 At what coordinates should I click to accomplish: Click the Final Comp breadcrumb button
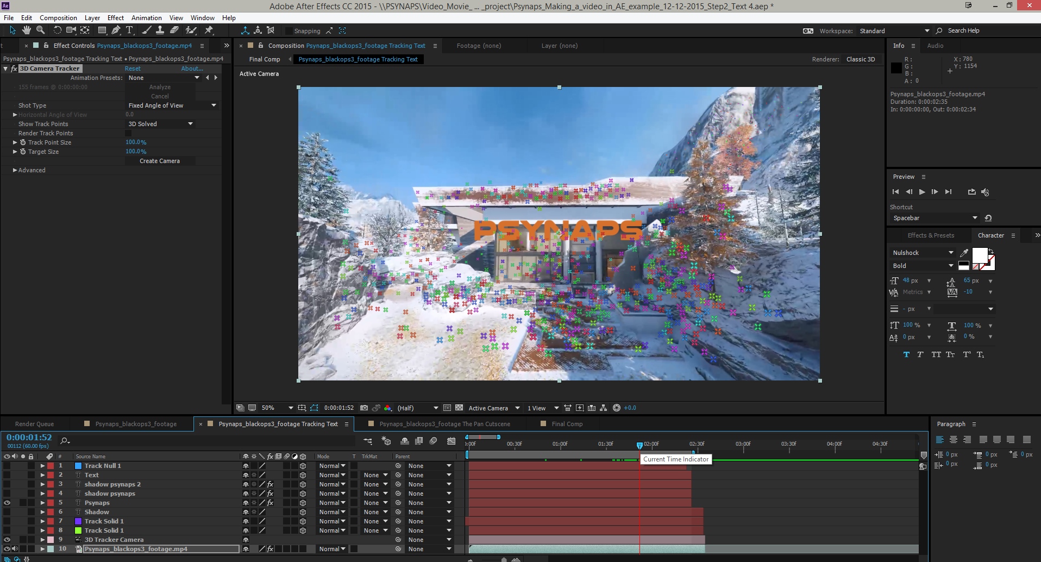(265, 59)
